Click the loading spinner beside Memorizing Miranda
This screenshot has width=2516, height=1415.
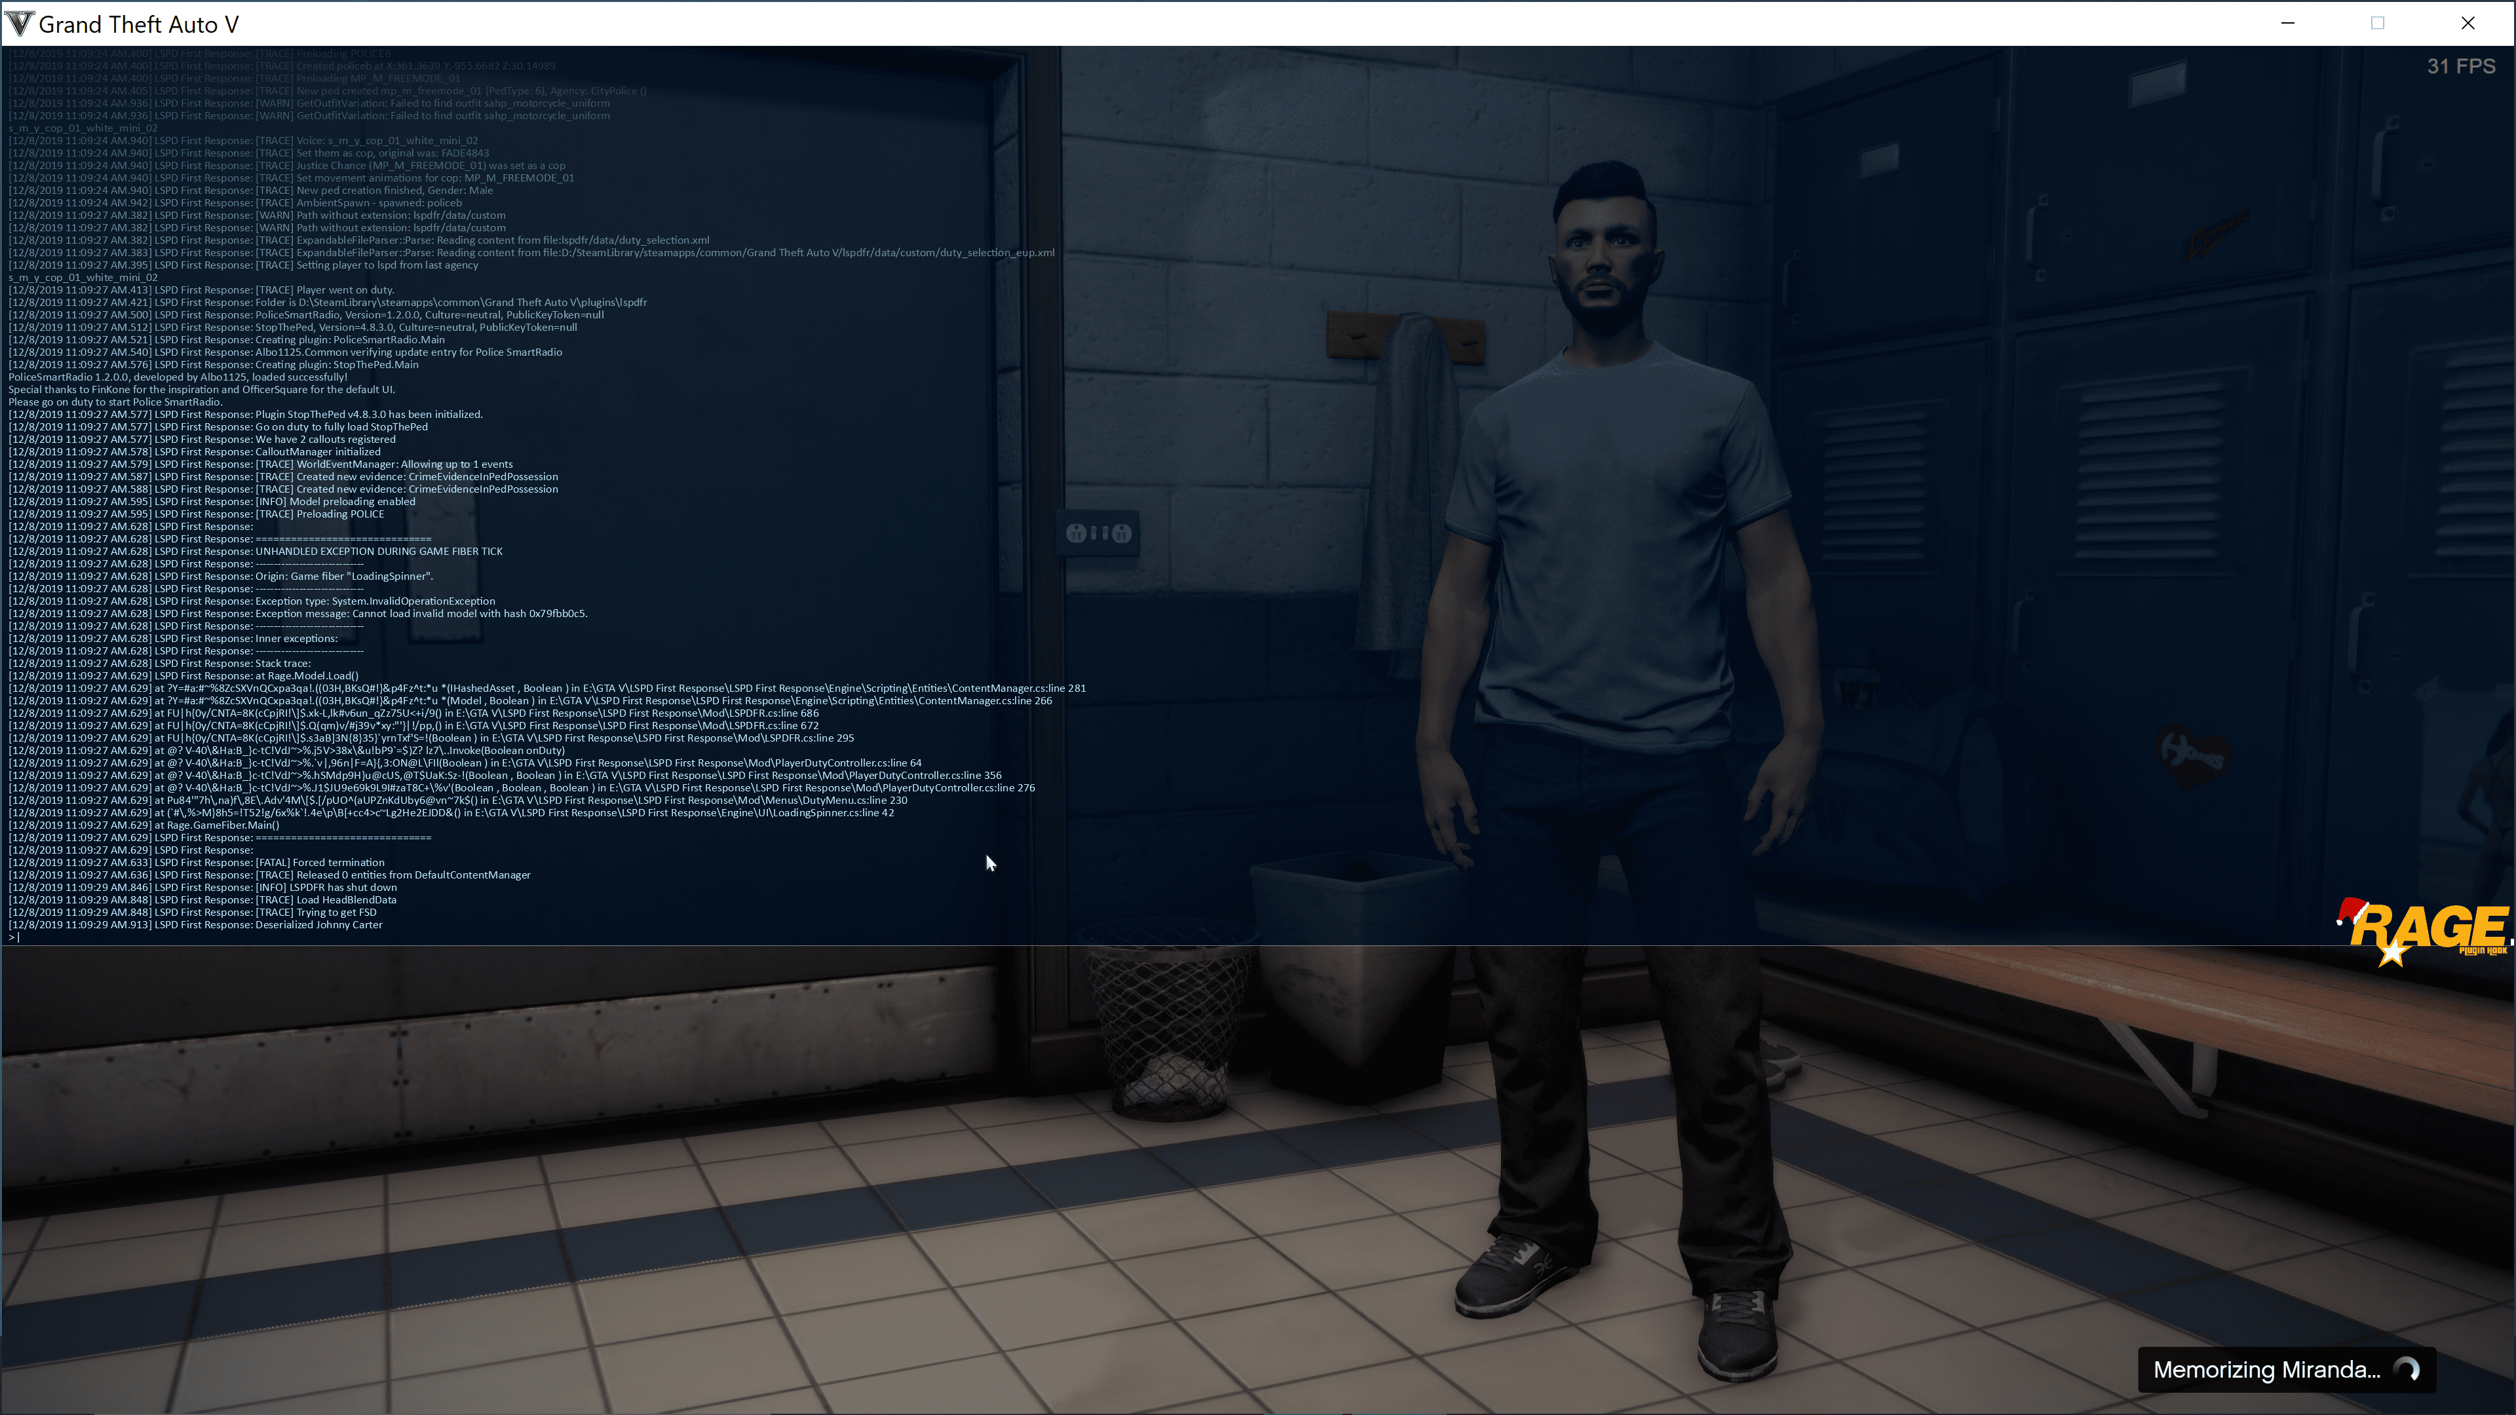[x=2408, y=1369]
